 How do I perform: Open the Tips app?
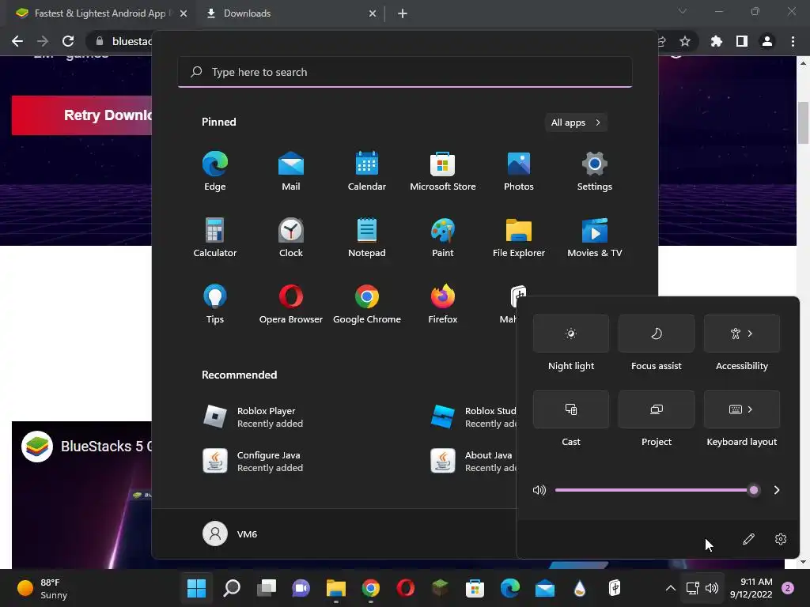click(215, 303)
